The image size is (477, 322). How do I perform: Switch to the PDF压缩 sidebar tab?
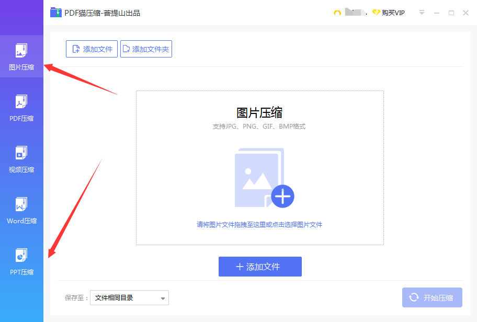pos(21,108)
